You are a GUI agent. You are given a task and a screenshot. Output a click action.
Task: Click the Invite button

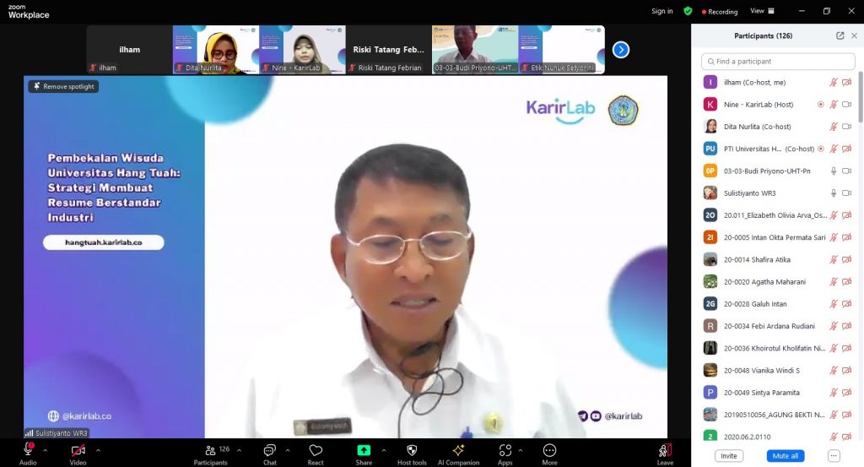click(x=729, y=455)
